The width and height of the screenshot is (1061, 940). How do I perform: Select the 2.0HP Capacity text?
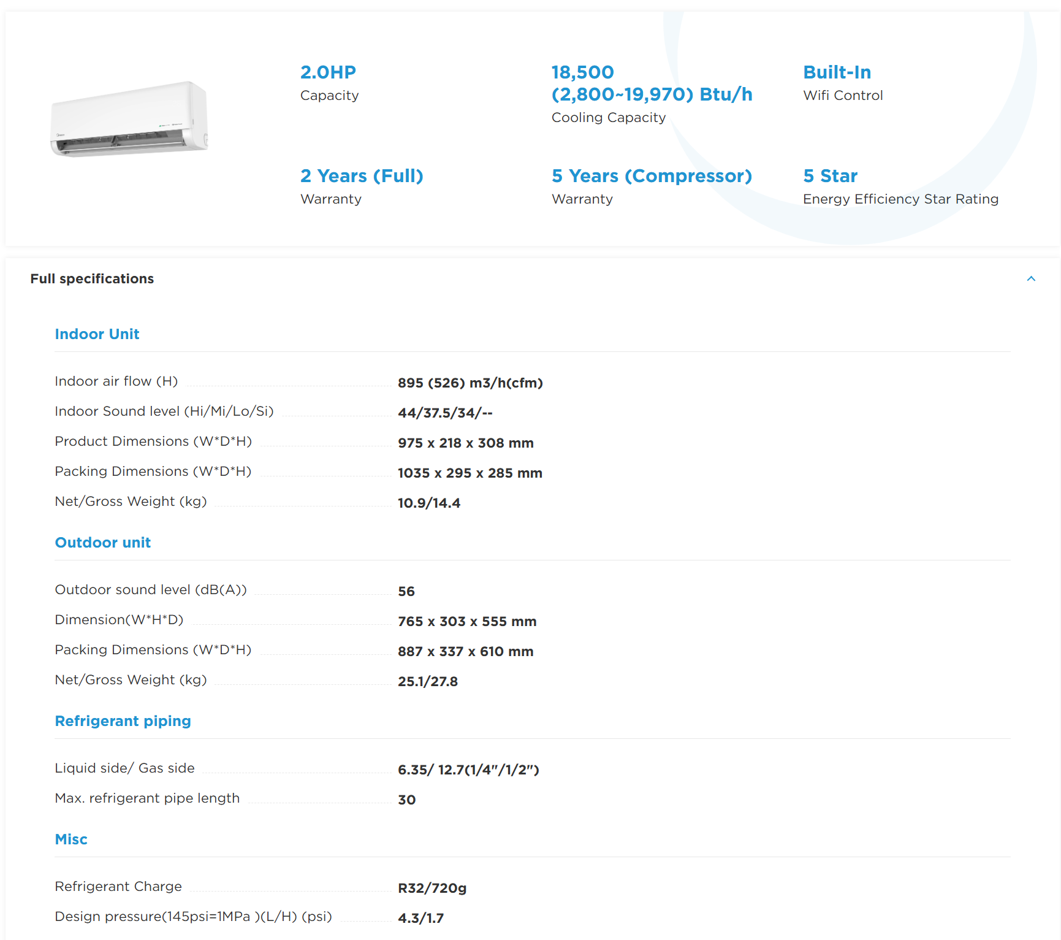[329, 83]
